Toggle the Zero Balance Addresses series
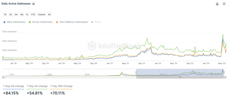This screenshot has width=229, height=99. click(72, 22)
